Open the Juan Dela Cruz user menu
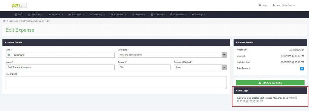Image resolution: width=309 pixels, height=111 pixels. pos(284,5)
